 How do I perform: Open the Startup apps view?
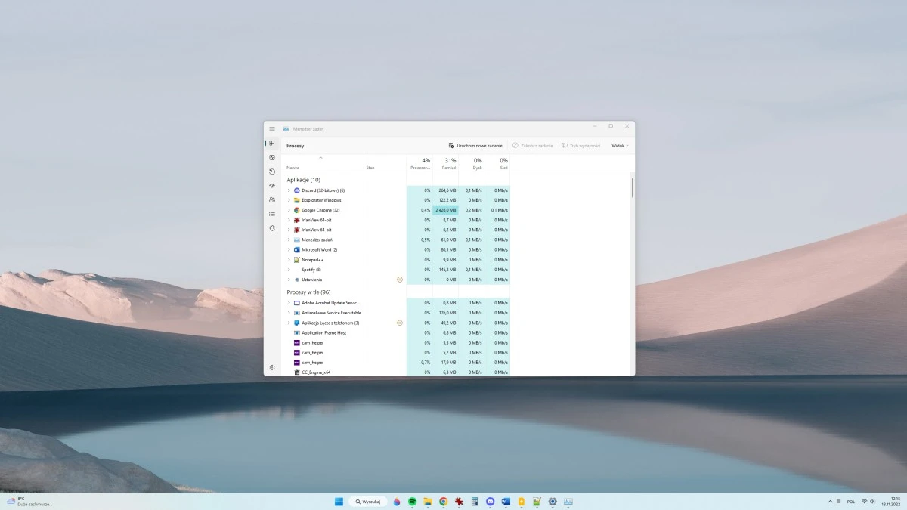(x=272, y=186)
